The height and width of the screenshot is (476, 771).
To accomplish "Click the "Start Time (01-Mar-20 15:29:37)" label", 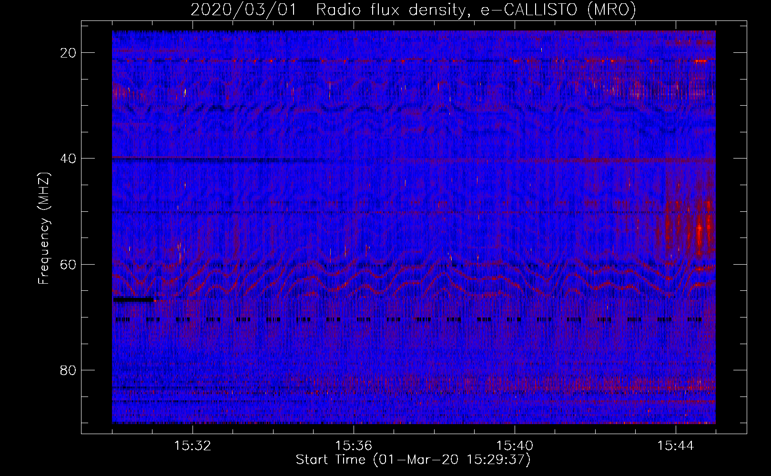I will [413, 460].
